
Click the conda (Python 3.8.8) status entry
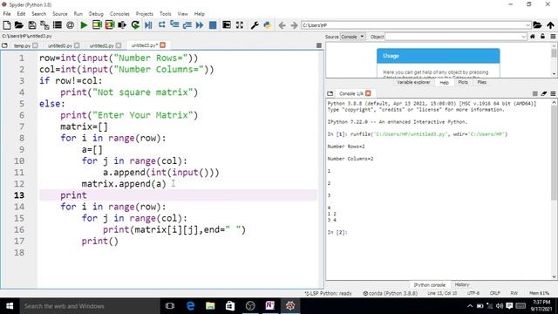pos(390,293)
